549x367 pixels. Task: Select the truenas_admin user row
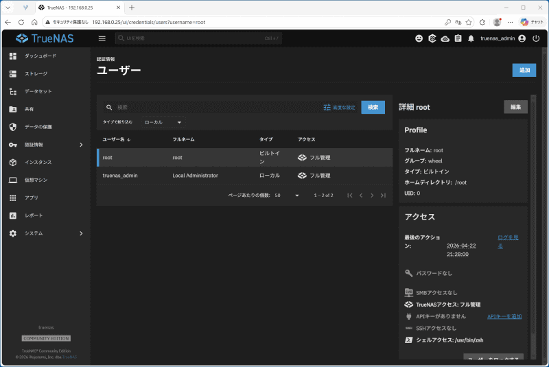[x=245, y=176]
